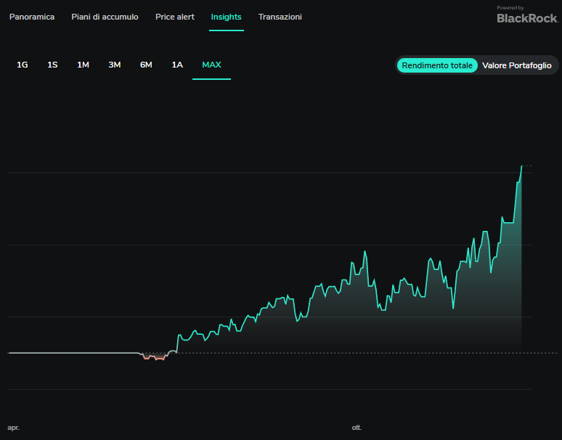
Task: Click the chart's highest peak point
Action: [x=521, y=166]
